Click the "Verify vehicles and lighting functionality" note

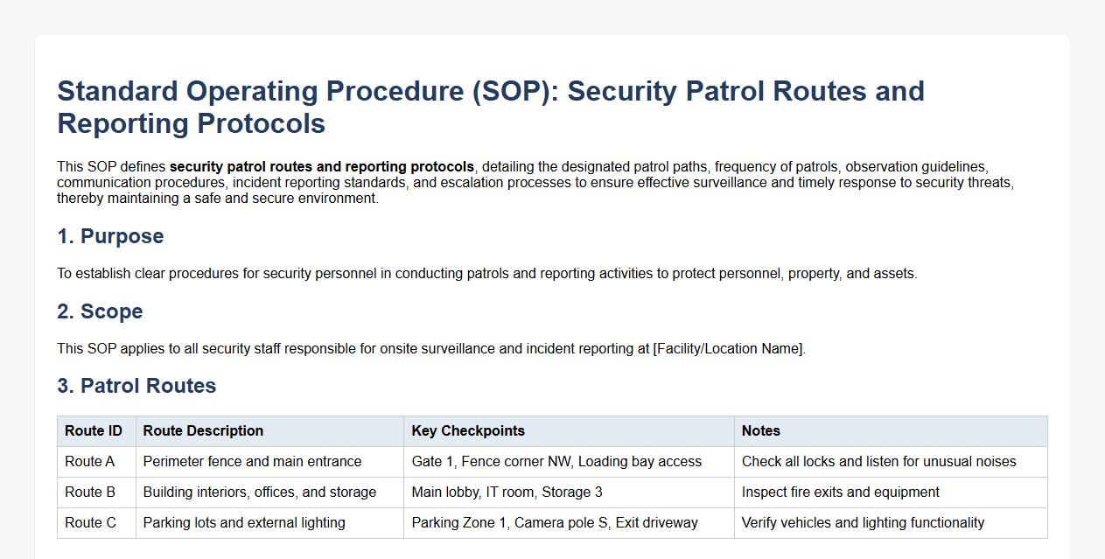pyautogui.click(x=863, y=523)
